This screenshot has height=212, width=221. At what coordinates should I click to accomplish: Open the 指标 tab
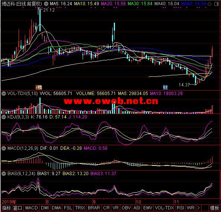pyautogui.click(x=6, y=208)
